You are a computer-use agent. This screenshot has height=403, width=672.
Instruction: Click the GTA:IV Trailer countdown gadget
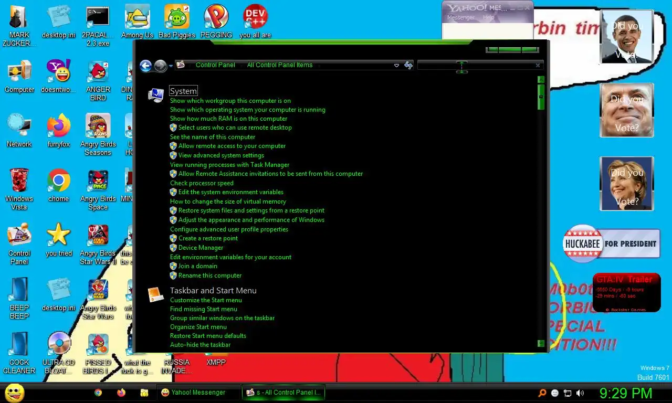(x=626, y=293)
